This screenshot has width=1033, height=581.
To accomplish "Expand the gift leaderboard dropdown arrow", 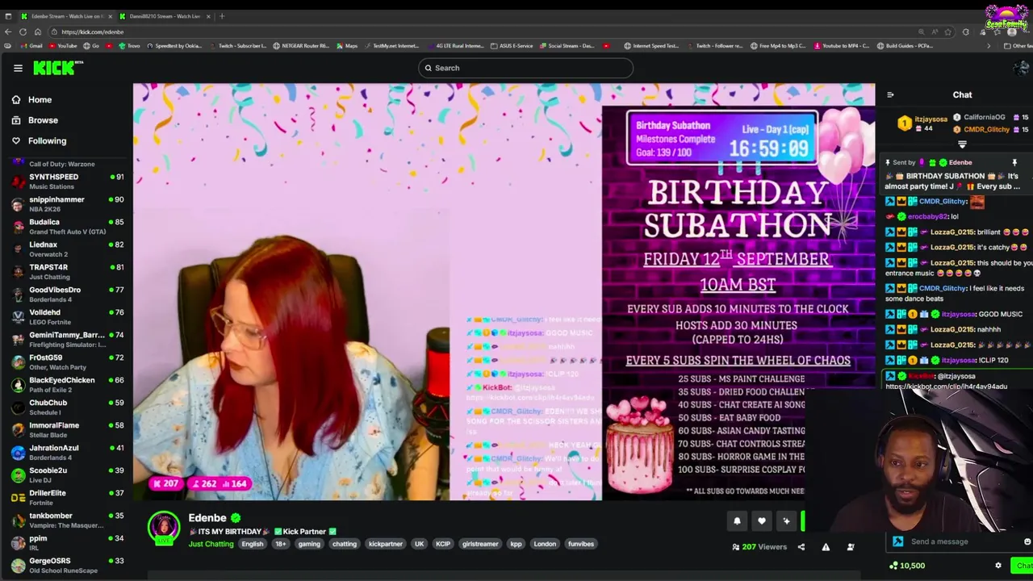I will [962, 144].
